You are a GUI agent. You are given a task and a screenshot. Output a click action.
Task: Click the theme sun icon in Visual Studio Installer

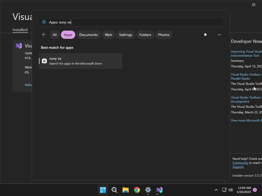pyautogui.click(x=254, y=5)
